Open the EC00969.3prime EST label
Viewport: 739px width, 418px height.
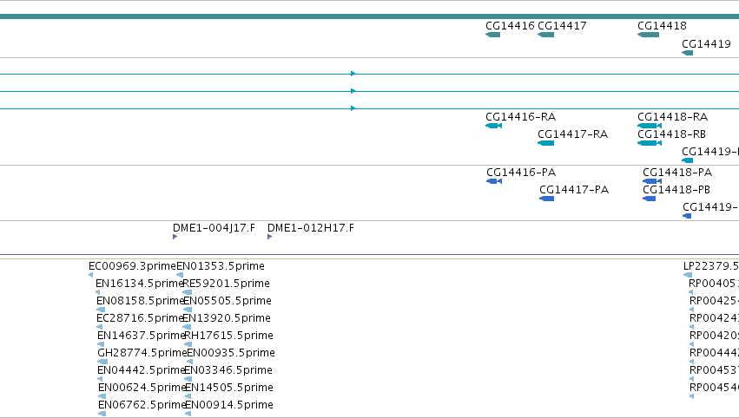click(x=132, y=266)
